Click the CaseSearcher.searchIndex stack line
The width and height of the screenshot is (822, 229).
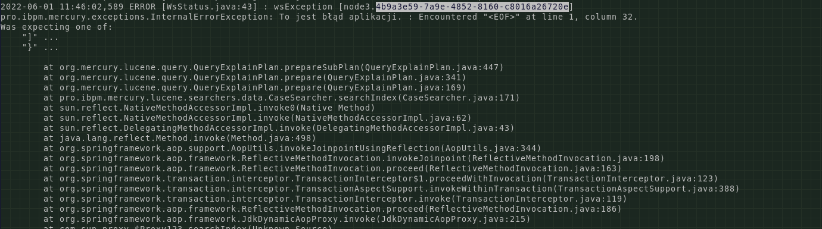coord(282,98)
